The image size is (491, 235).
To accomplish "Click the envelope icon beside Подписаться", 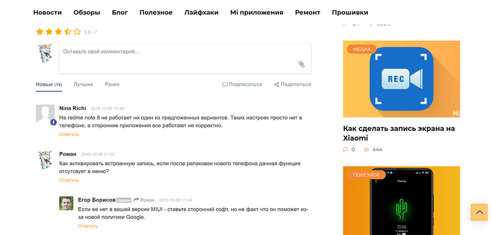I will click(225, 85).
